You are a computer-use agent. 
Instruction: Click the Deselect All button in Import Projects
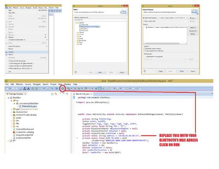coord(193,31)
